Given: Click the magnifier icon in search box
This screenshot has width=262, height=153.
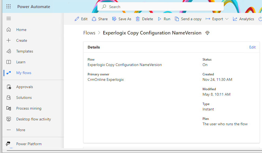Looking at the screenshot, I should [x=104, y=7].
